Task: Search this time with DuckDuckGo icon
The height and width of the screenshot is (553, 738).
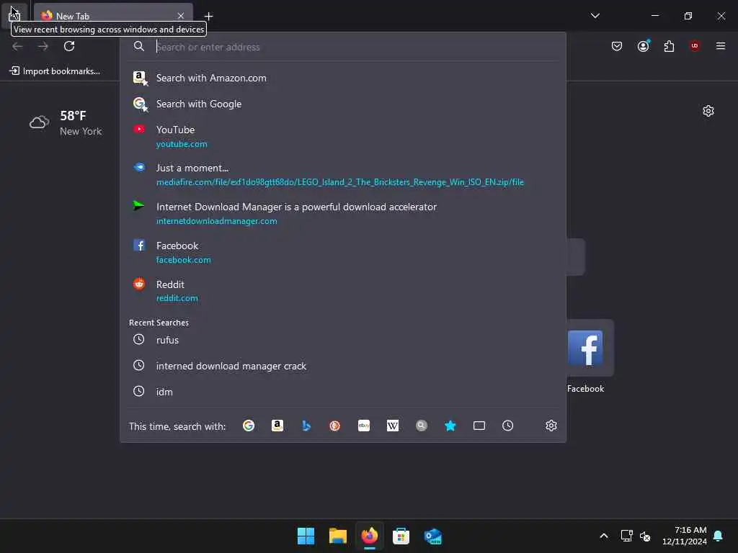Action: pyautogui.click(x=334, y=426)
